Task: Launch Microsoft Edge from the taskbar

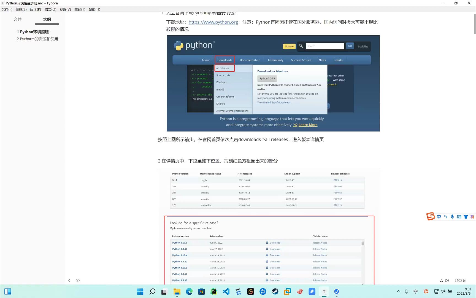Action: 189,291
